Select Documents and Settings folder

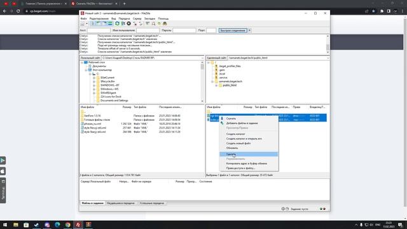pos(114,101)
